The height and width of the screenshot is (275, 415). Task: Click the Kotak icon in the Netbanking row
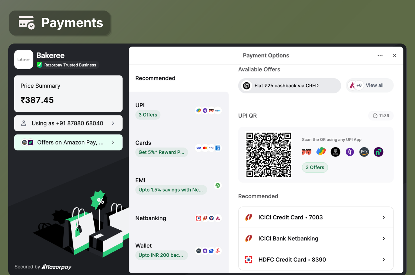pos(211,218)
